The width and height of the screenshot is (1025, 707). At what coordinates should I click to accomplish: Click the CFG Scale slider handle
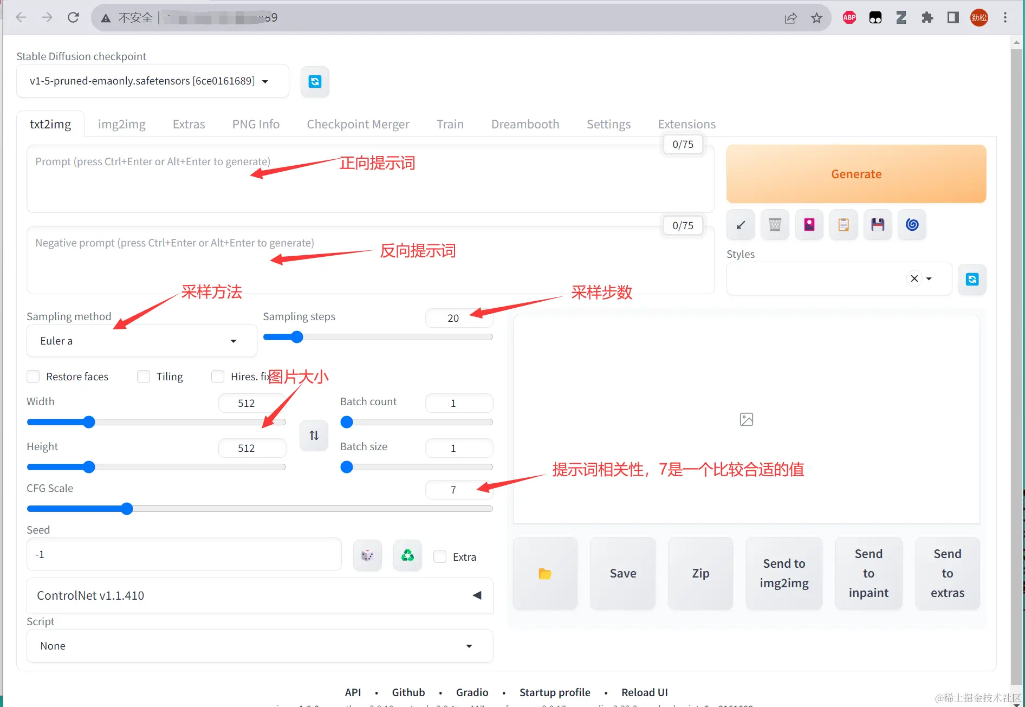tap(127, 509)
